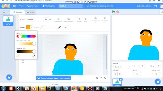Adjust the Насыщенность saturation slider
Screen dimensions: 163x91
[26, 44]
